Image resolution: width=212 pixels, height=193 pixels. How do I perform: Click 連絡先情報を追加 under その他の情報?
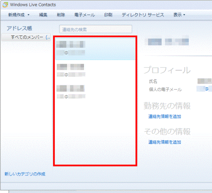click(x=165, y=142)
